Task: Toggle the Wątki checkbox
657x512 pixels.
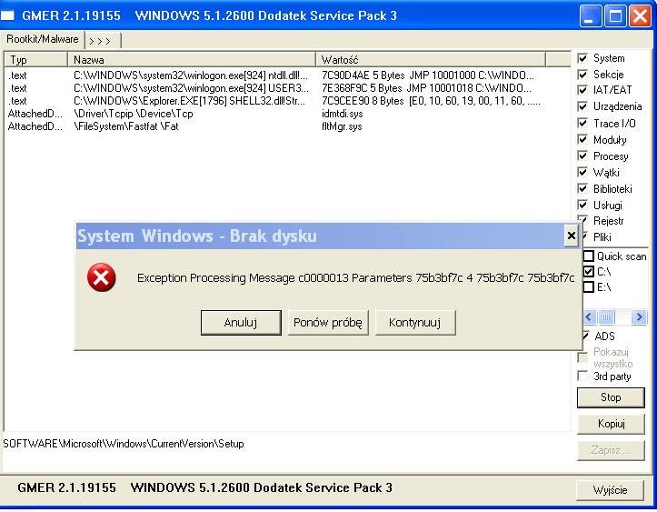Action: pyautogui.click(x=582, y=172)
